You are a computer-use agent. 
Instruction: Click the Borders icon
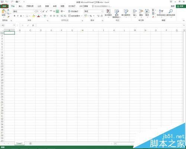coord(27,16)
